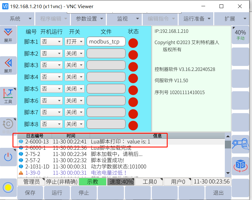This screenshot has height=200, width=252.
Task: Click the left-arrow 展开 icon
Action: [8, 65]
